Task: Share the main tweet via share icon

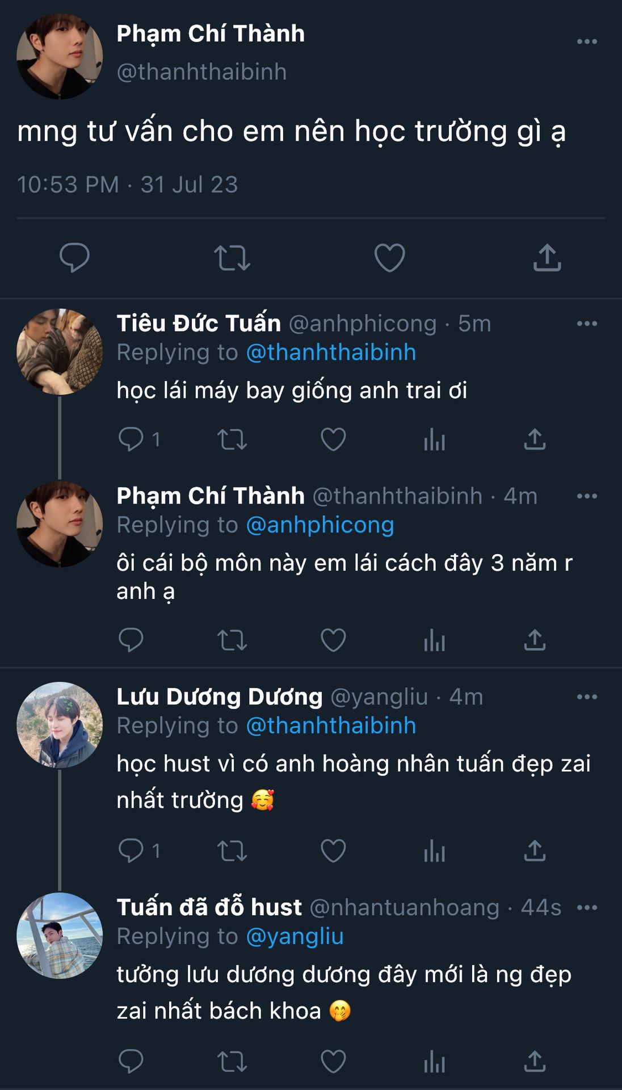Action: 547,257
